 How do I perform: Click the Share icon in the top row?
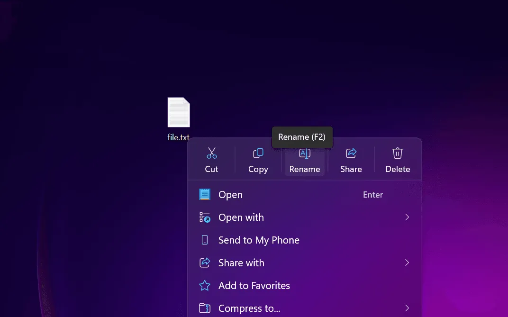pyautogui.click(x=351, y=153)
